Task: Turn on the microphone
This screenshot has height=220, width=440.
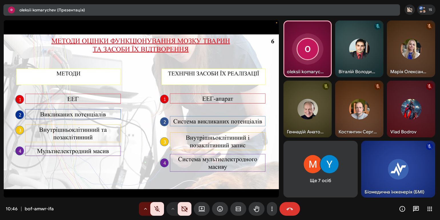Action: pyautogui.click(x=157, y=209)
